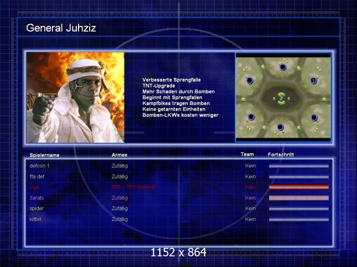Click 'Kampfbikes tragen Bomben' text
This screenshot has height=267, width=357.
pos(176,104)
